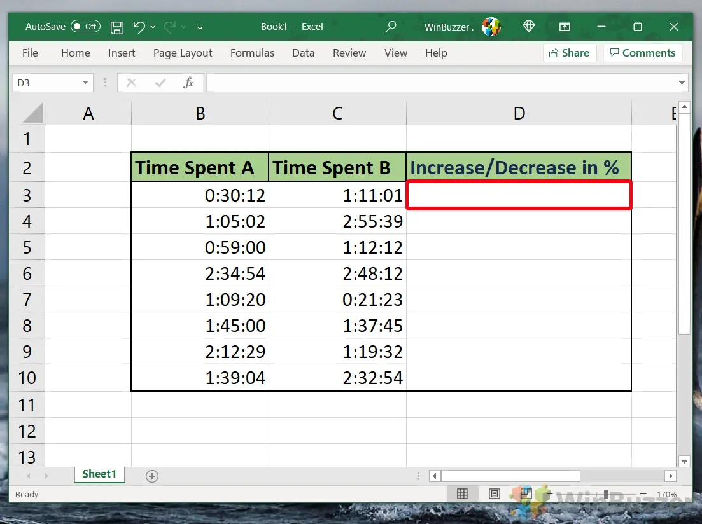Image resolution: width=702 pixels, height=524 pixels.
Task: Expand the formula bar with its chevron
Action: coord(681,83)
